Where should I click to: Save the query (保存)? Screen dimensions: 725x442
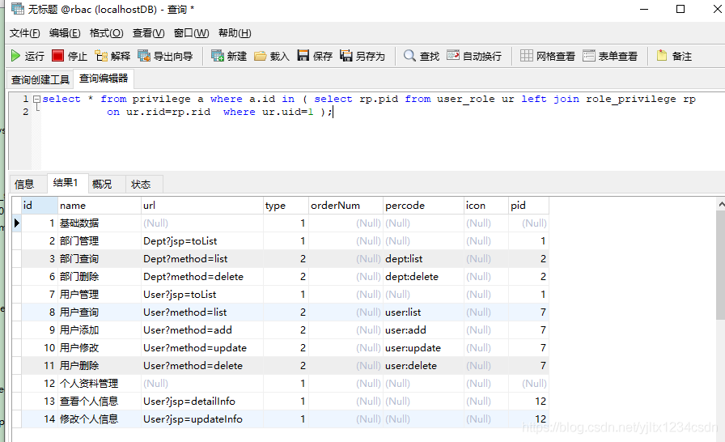coord(315,56)
